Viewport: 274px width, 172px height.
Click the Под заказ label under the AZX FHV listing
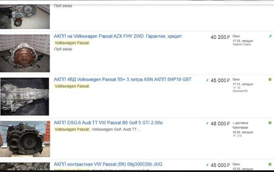[63, 49]
